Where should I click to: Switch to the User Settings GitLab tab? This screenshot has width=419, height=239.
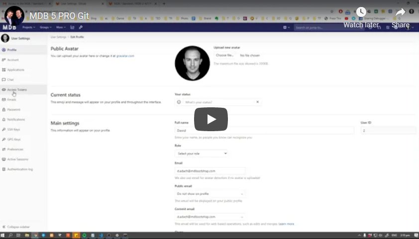point(80,4)
